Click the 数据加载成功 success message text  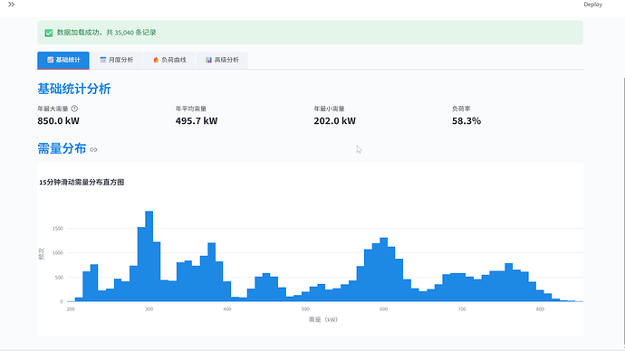point(106,33)
